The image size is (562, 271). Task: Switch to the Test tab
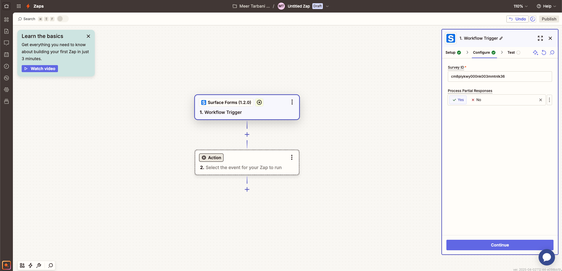coord(514,53)
